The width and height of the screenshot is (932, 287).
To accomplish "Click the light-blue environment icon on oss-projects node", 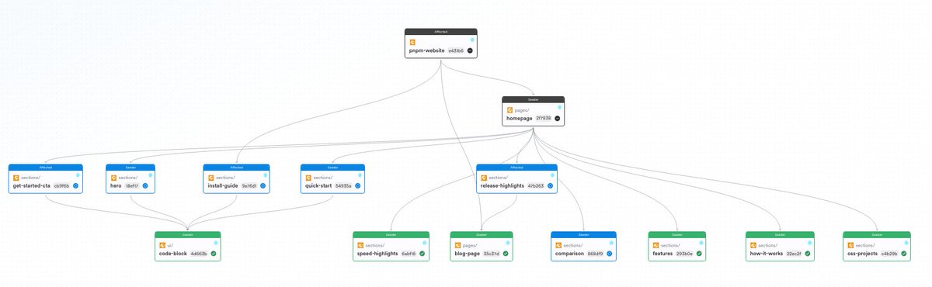I will pyautogui.click(x=907, y=242).
